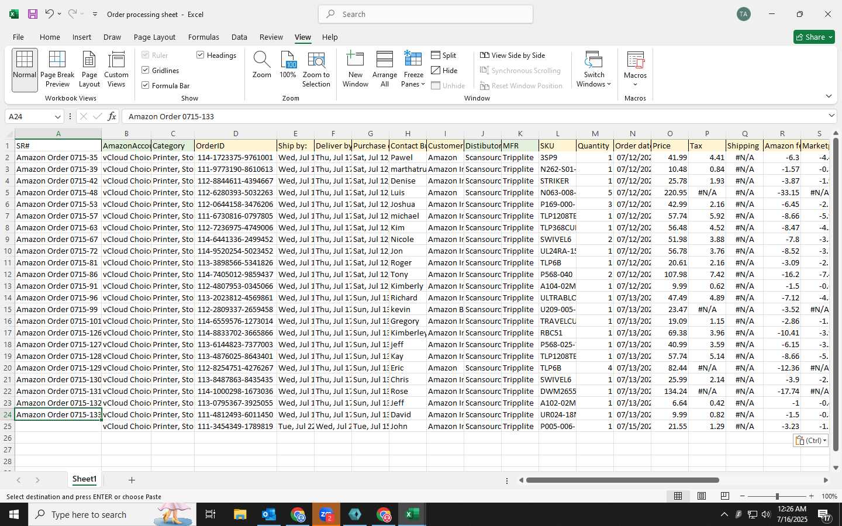Click the vertical scrollbar thumb
Screen dimensions: 842x526
[836, 294]
